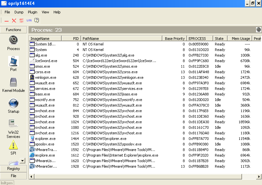
Task: Sort by PID column header
Action: coord(71,39)
